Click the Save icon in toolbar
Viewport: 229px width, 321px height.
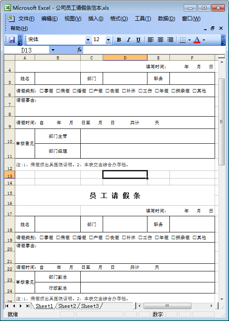(12, 40)
